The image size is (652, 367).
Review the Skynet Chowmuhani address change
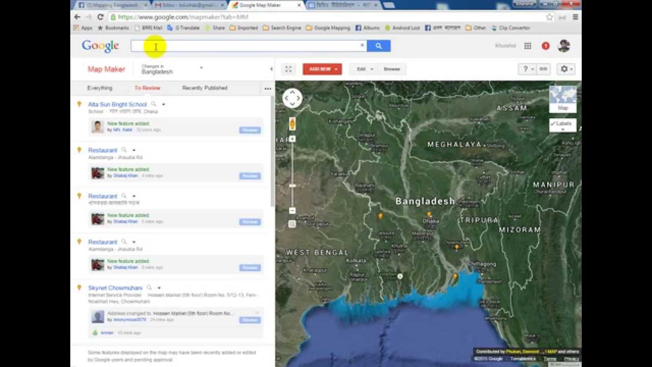[250, 320]
